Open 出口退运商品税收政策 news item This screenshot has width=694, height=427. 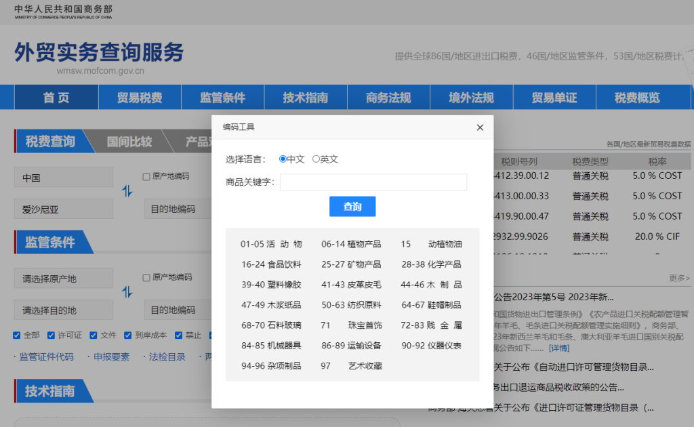pos(558,387)
